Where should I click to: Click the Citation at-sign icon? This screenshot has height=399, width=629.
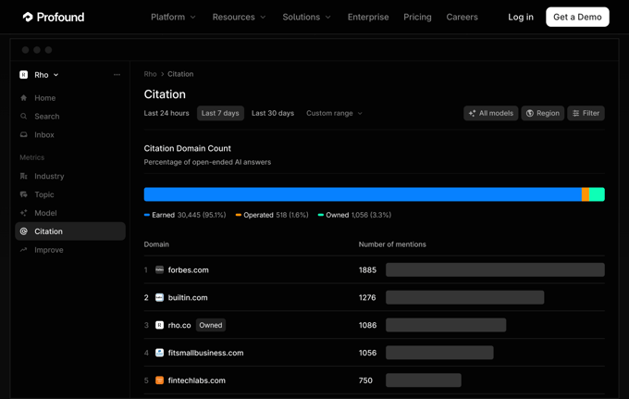(24, 231)
